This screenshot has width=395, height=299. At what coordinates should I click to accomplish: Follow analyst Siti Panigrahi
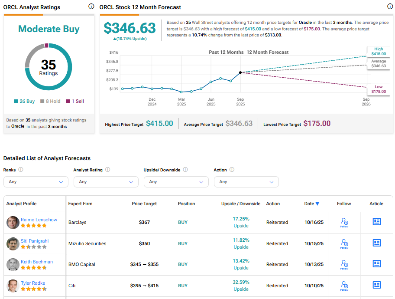pos(344,244)
